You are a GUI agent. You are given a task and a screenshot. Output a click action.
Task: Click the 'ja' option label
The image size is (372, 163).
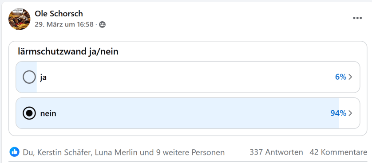43,78
